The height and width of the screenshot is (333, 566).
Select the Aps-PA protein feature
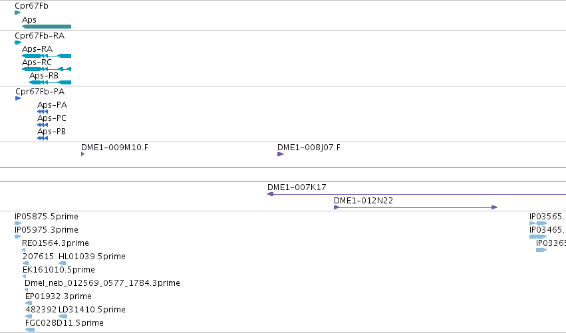[43, 112]
